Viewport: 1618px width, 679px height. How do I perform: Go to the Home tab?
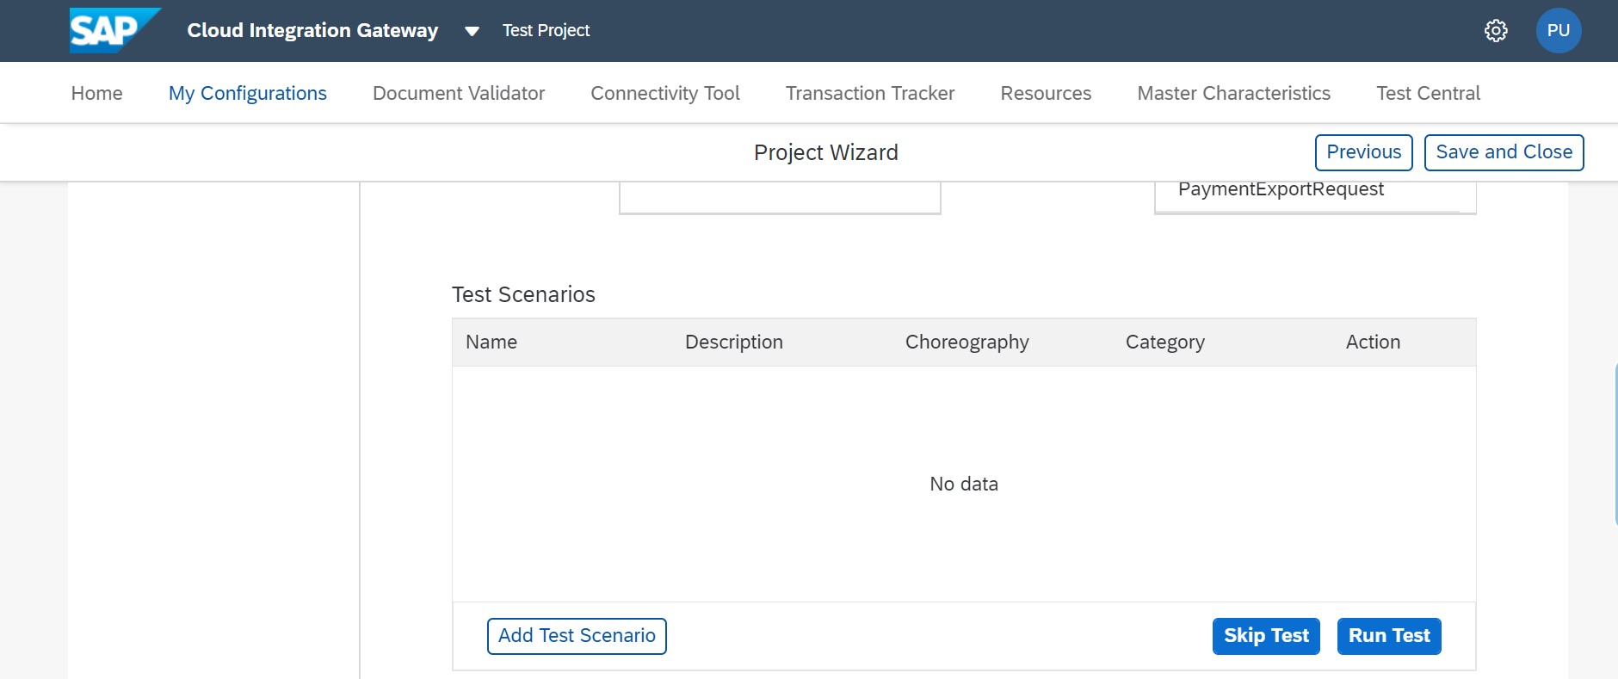click(x=96, y=93)
